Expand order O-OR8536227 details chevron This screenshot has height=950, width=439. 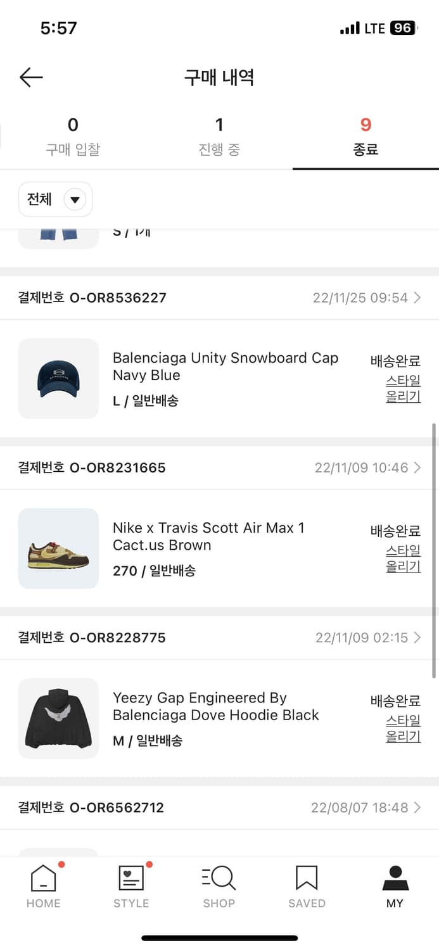[x=417, y=298]
